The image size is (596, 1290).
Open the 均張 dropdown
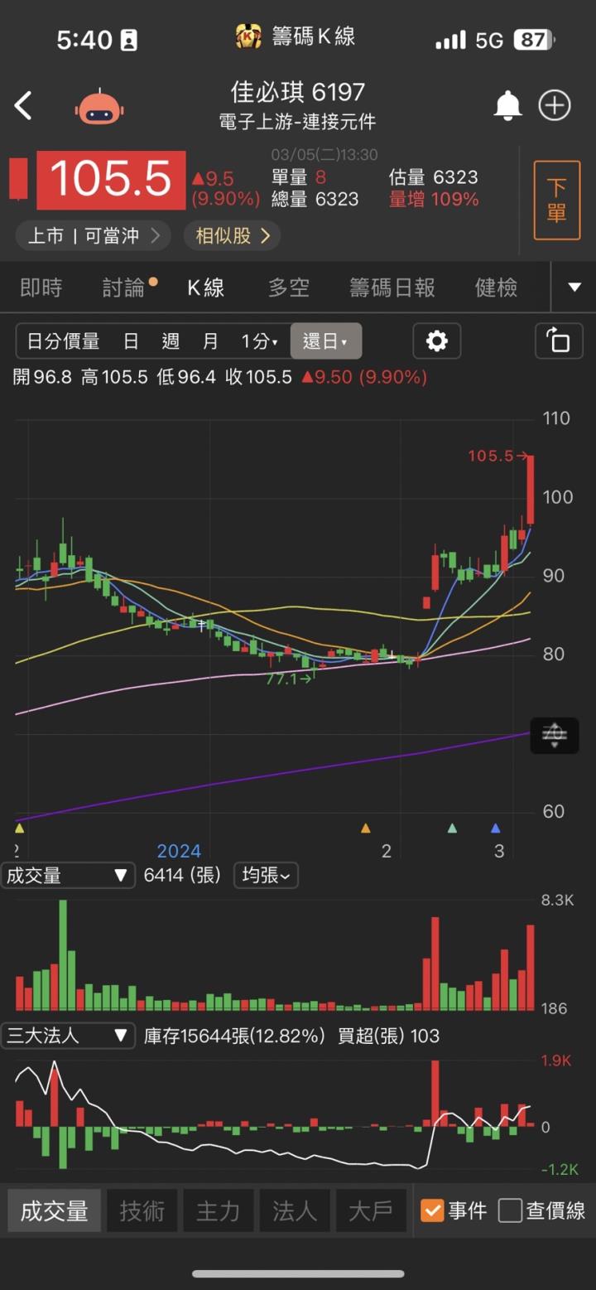pos(266,876)
